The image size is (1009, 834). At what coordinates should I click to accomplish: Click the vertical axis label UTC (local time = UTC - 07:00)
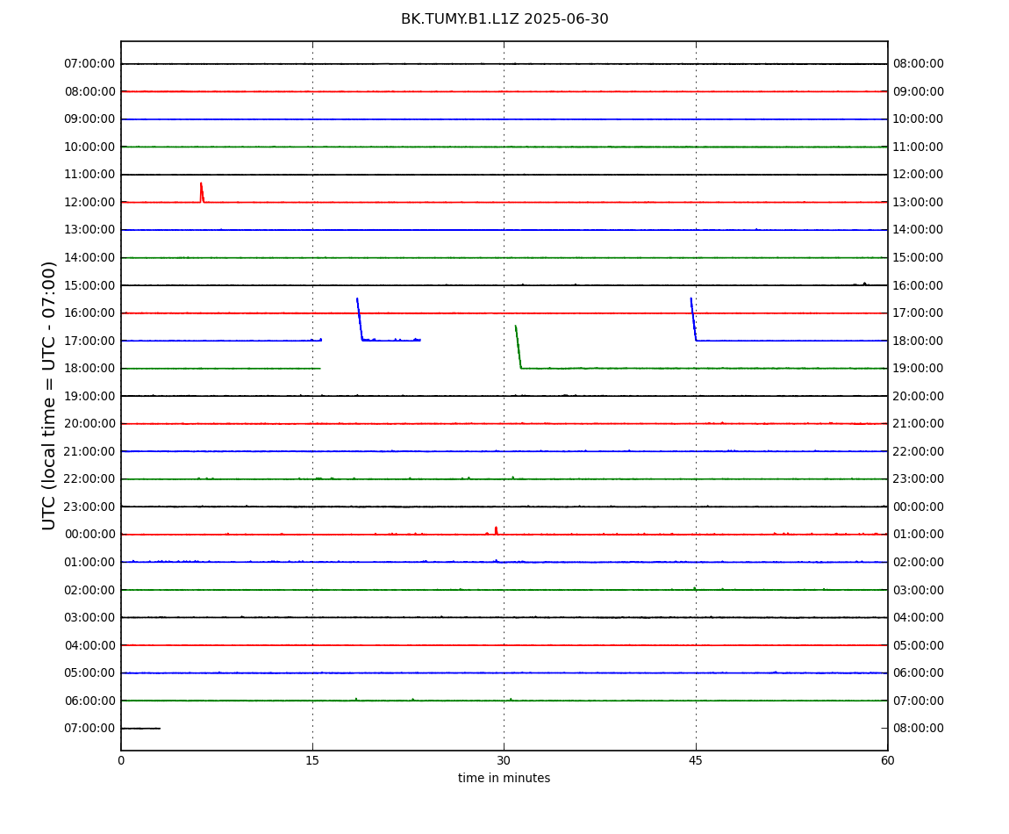(49, 395)
